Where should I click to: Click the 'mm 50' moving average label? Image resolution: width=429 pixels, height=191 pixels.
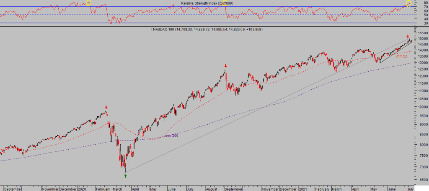402,56
